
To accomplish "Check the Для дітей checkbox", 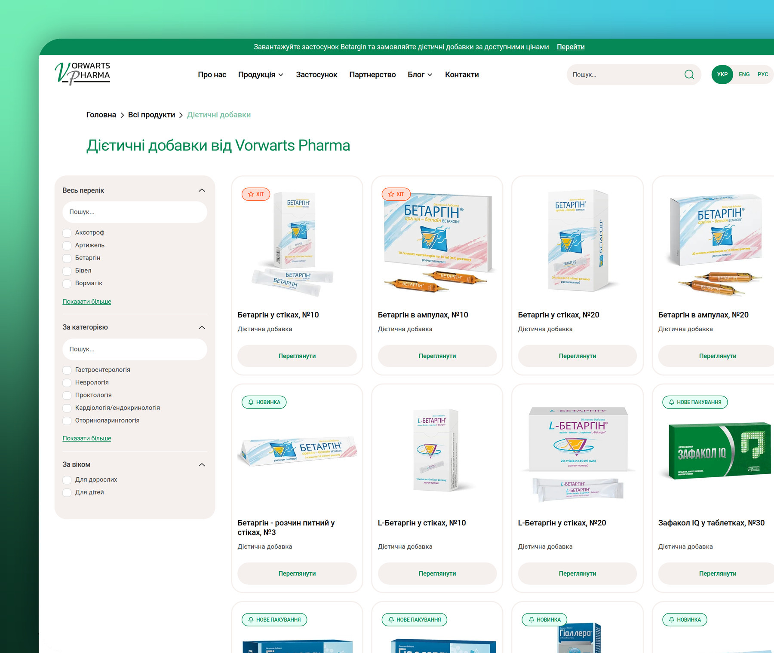I will click(67, 492).
